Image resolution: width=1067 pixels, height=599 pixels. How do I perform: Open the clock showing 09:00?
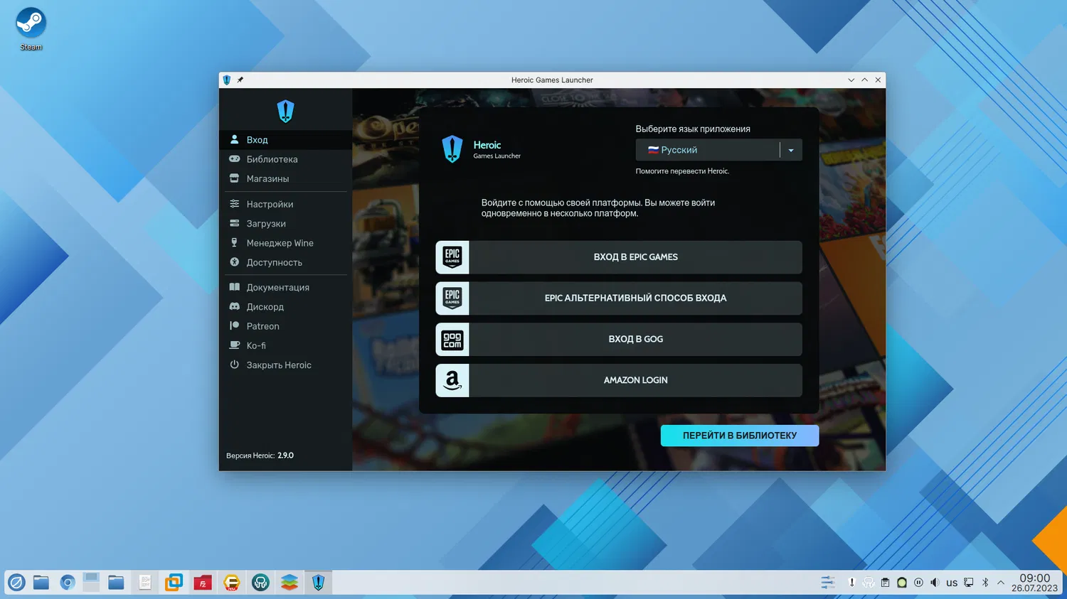[x=1034, y=583]
